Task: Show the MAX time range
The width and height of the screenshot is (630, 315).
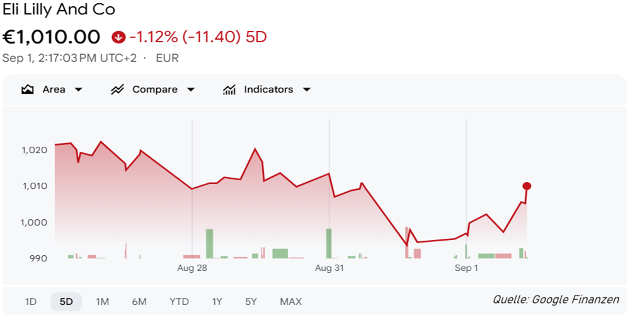Action: pos(291,302)
